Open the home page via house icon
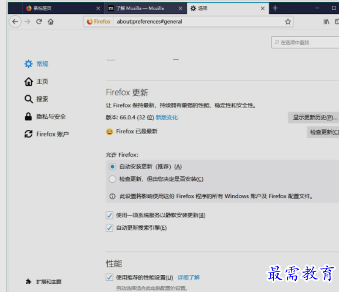The height and width of the screenshot is (292, 339). point(50,22)
